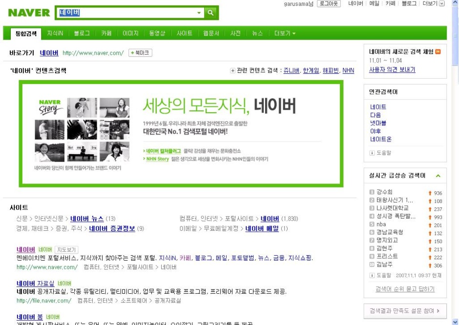The width and height of the screenshot is (459, 325).
Task: Click the http://file.naver.com/ URL
Action: coord(44,301)
